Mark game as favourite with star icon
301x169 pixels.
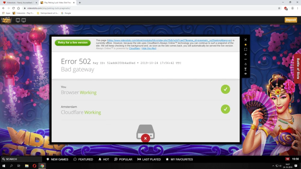pyautogui.click(x=246, y=45)
